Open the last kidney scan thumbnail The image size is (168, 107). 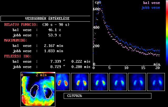156,82
